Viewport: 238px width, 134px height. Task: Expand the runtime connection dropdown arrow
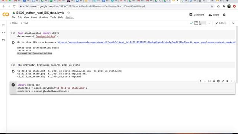click(x=209, y=23)
